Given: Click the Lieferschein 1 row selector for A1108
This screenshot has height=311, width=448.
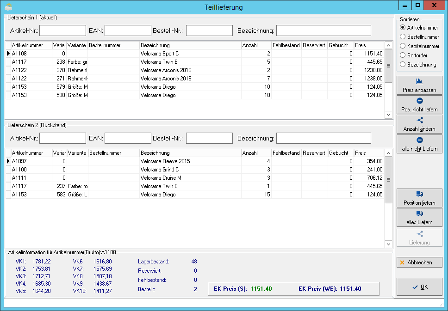Looking at the screenshot, I should (8, 53).
